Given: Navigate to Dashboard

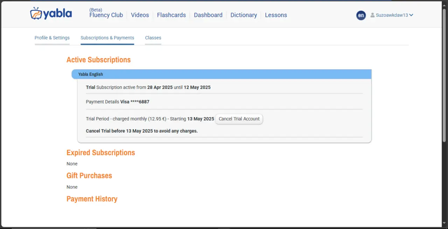Looking at the screenshot, I should tap(208, 15).
